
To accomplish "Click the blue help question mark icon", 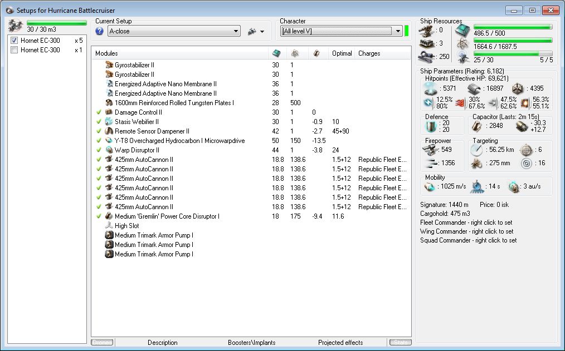I will tap(99, 31).
